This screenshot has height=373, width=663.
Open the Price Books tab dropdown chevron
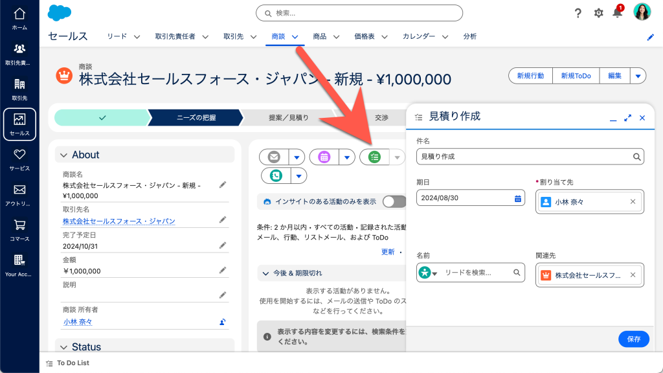[385, 37]
